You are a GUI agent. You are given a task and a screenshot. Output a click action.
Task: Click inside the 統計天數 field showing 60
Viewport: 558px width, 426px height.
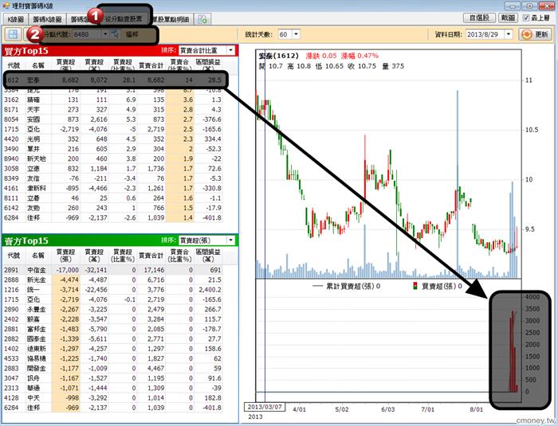click(285, 34)
